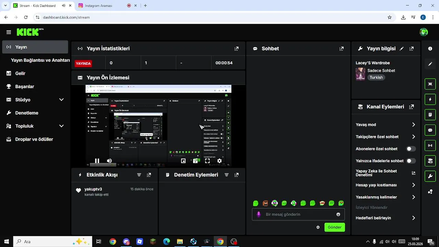Click the purple microphone icon in chat

[x=259, y=214]
